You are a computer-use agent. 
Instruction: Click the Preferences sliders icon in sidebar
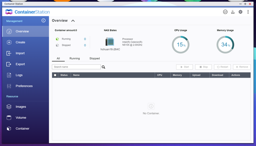(x=9, y=86)
